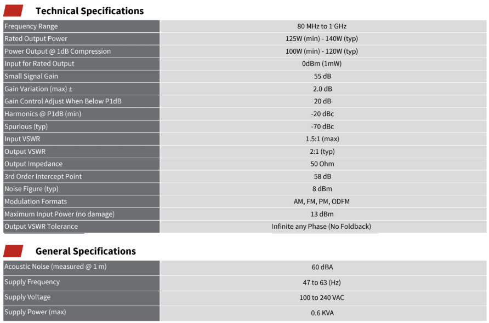Click the 55 dB value cell
Screen dimensions: 489x323
point(322,76)
